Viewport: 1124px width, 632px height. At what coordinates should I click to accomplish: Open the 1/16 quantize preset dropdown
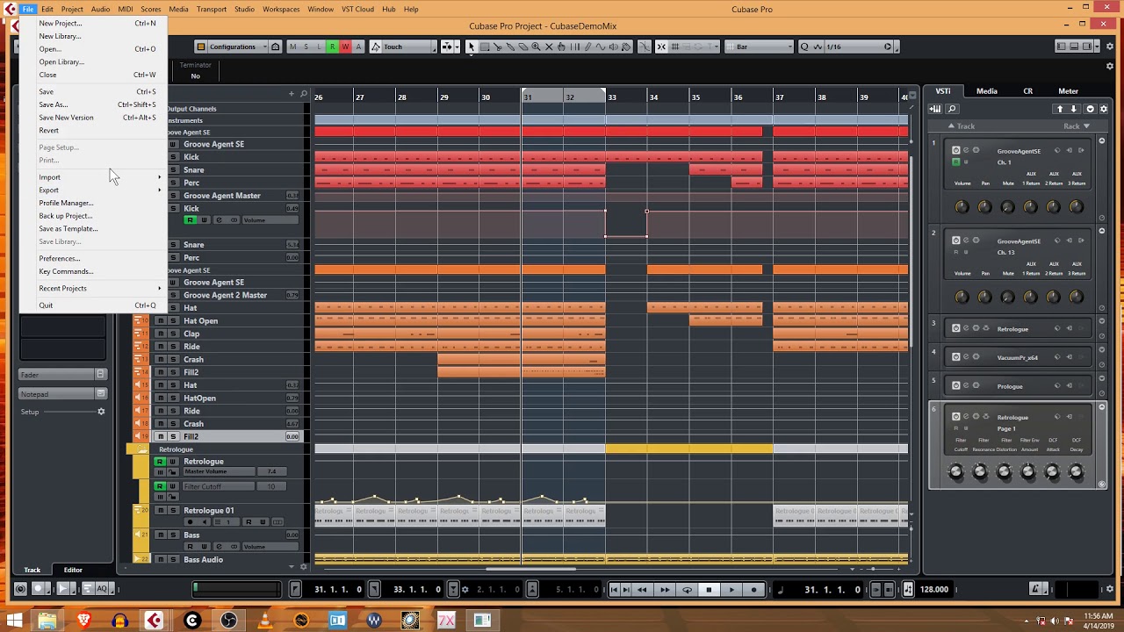click(860, 47)
